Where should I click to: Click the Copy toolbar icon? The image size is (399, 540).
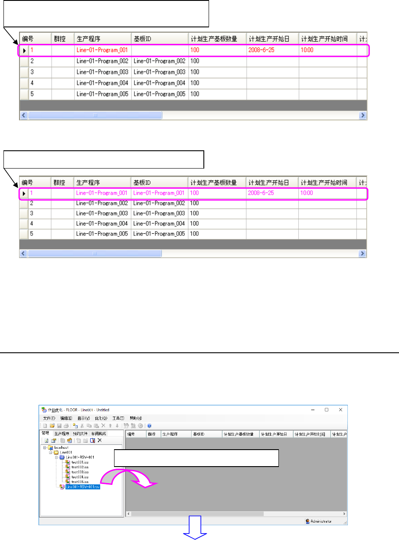tap(89, 426)
